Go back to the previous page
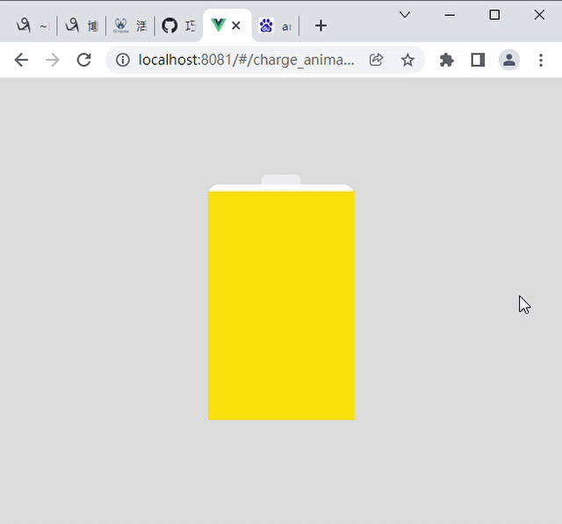This screenshot has height=524, width=562. point(21,60)
